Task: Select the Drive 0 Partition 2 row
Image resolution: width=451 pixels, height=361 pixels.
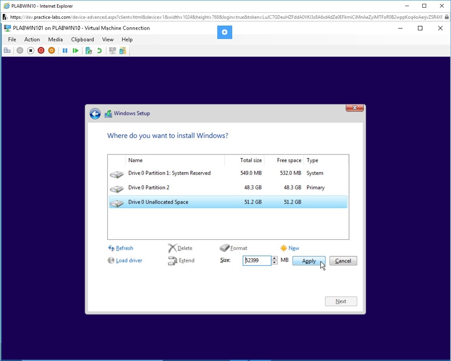Action: click(x=228, y=188)
